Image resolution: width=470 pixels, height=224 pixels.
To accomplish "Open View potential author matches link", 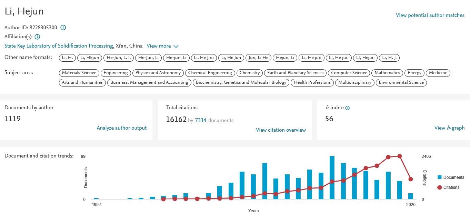I will pyautogui.click(x=430, y=15).
